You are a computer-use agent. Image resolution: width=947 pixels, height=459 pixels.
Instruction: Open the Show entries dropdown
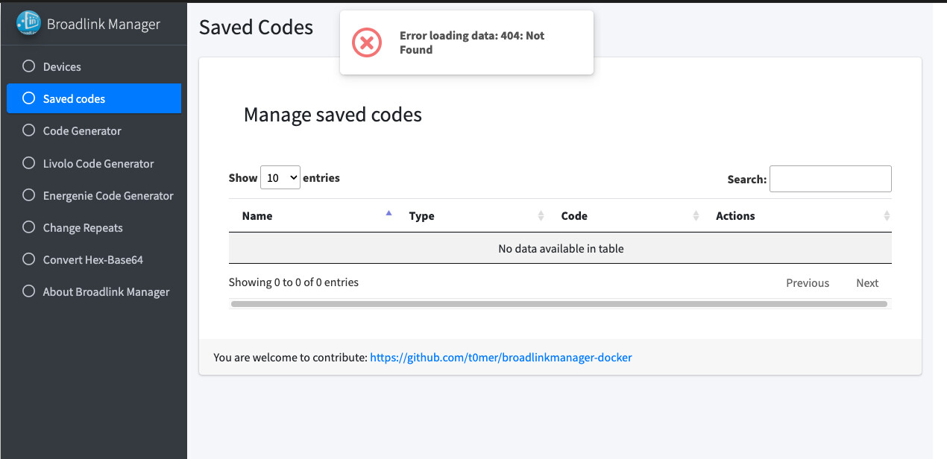pyautogui.click(x=280, y=177)
